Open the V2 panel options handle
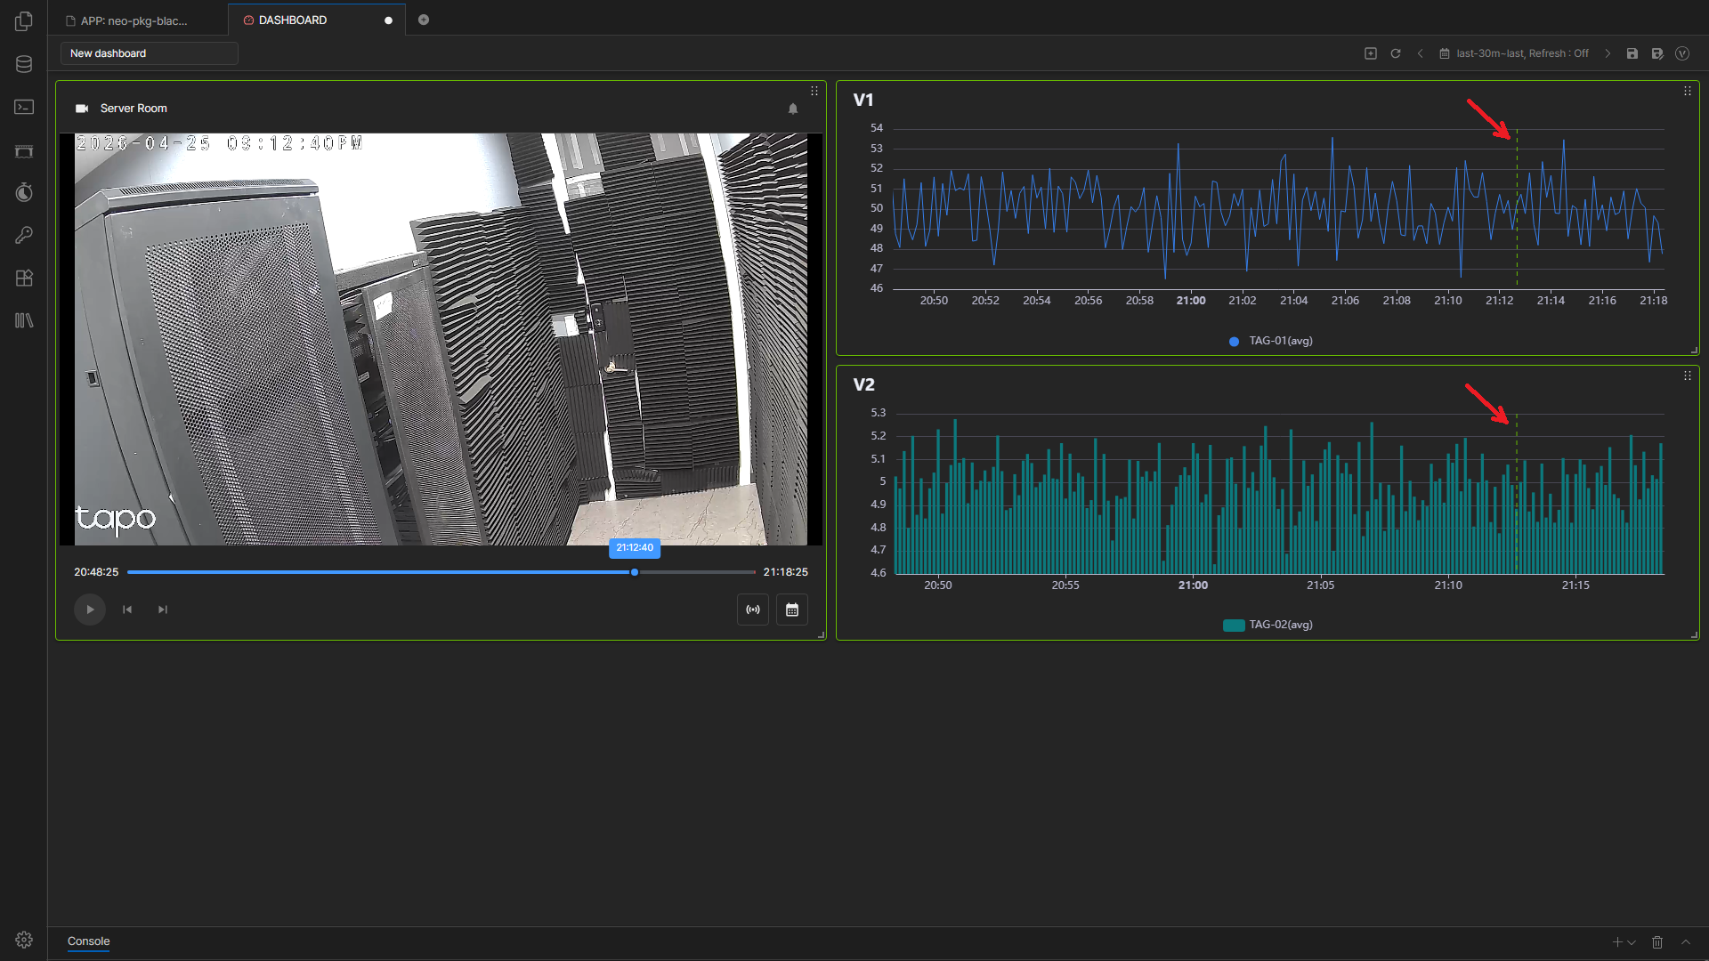Image resolution: width=1709 pixels, height=961 pixels. (x=1688, y=376)
